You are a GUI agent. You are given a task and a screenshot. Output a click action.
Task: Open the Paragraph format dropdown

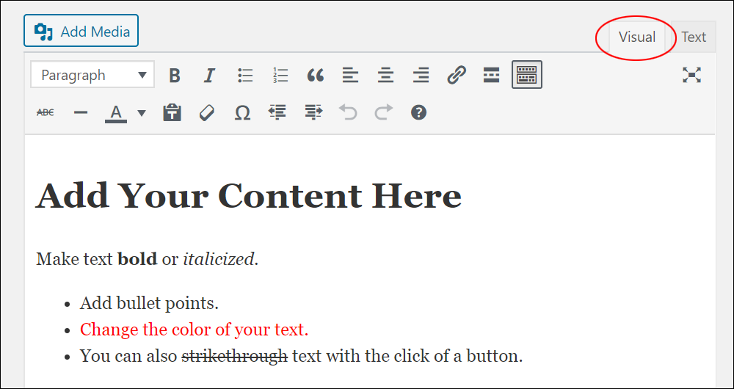click(x=92, y=75)
